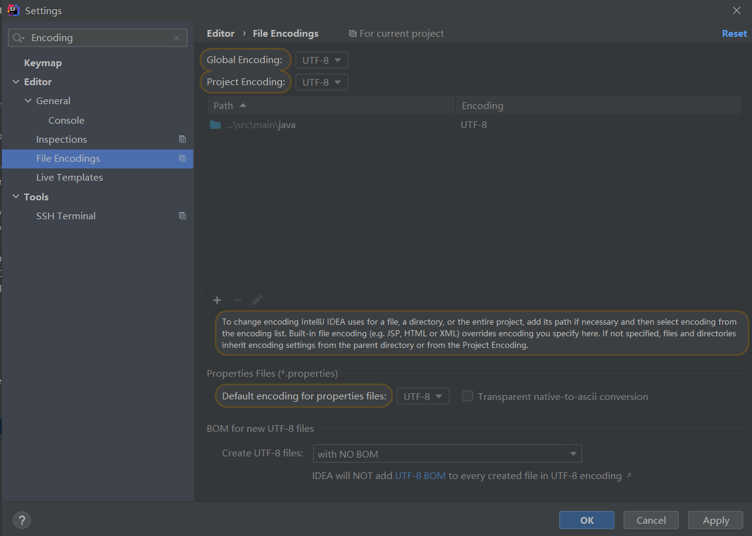Click the external link arrow after BOM description
The image size is (752, 536).
(629, 475)
